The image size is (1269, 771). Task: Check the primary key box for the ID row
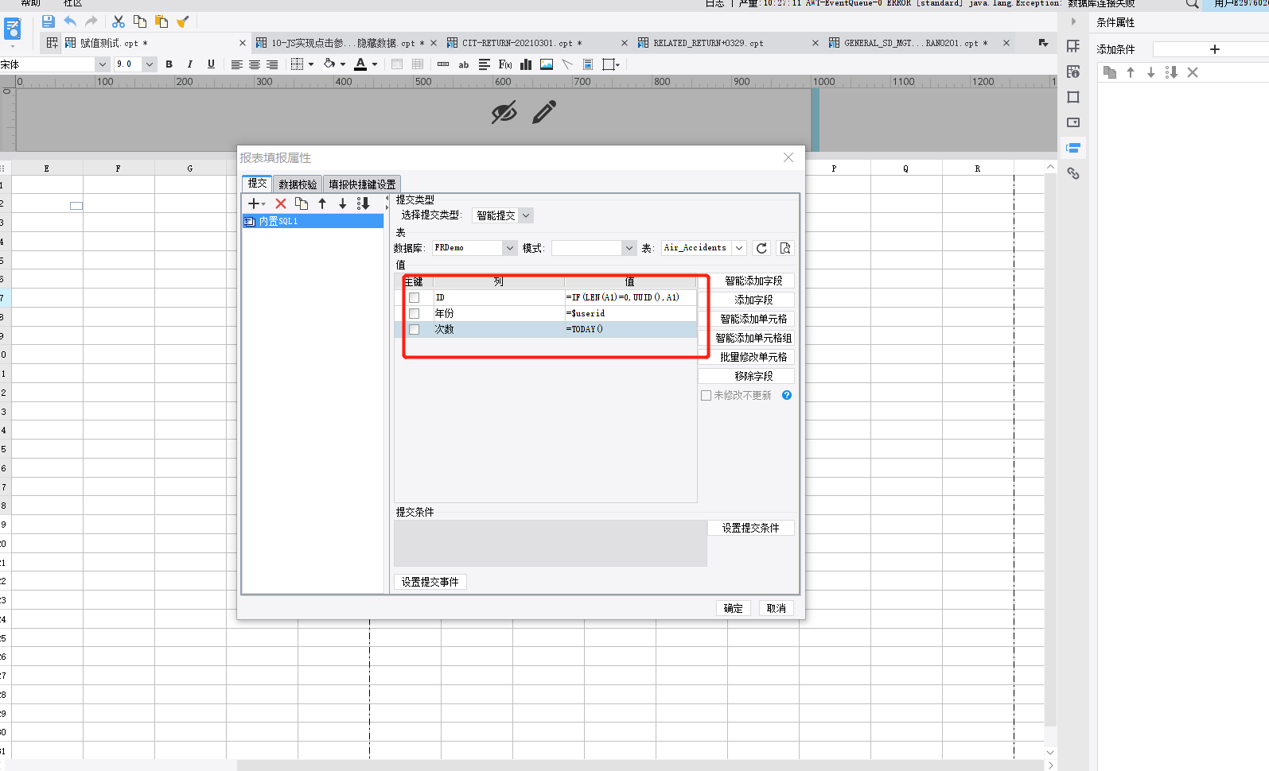point(414,297)
